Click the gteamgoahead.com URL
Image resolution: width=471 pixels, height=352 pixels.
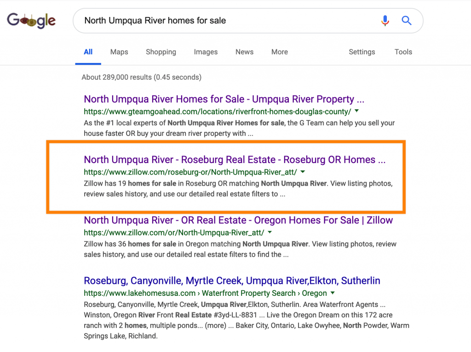coord(218,111)
